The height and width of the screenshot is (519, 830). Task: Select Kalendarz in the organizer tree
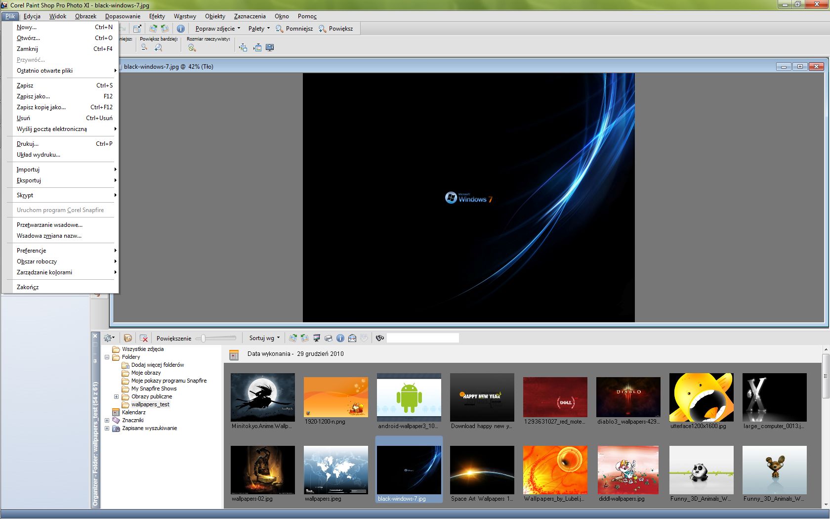coord(133,412)
